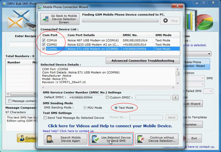This screenshot has height=152, width=221.
Task: Click Search Mobile Device Again button
Action: tap(66, 139)
